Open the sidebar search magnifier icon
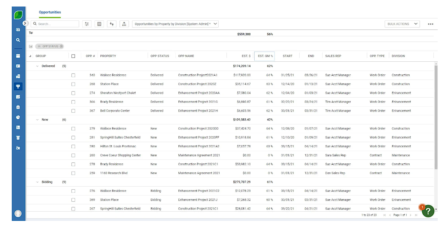 coord(18,40)
